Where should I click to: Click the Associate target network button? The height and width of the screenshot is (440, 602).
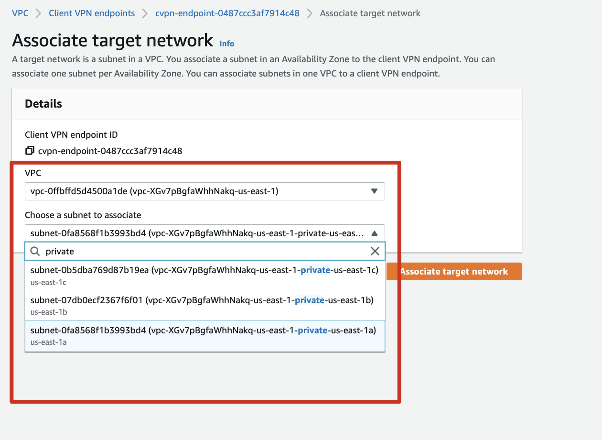(x=454, y=271)
